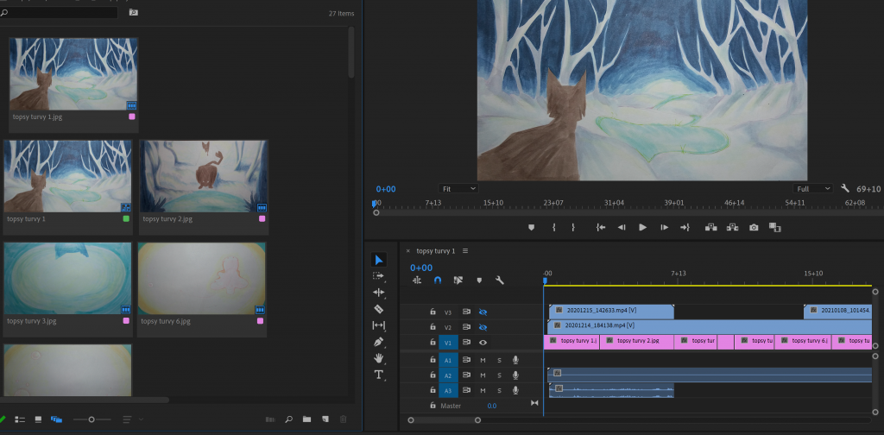Open Full playback resolution dropdown
Viewport: 884px width, 435px height.
point(812,189)
